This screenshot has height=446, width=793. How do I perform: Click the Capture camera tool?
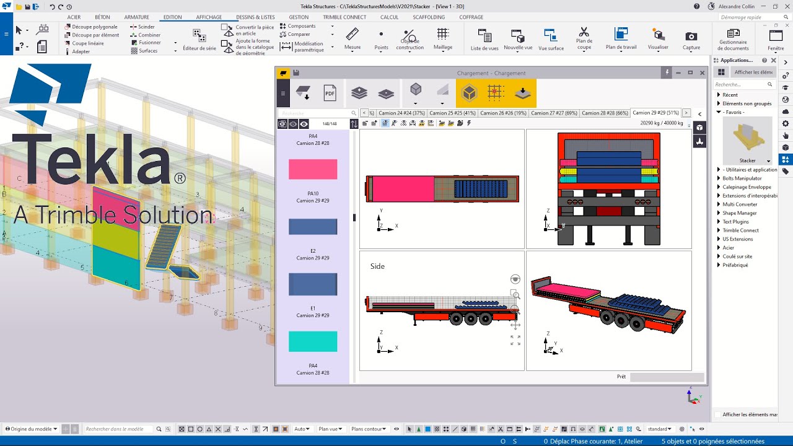[691, 40]
